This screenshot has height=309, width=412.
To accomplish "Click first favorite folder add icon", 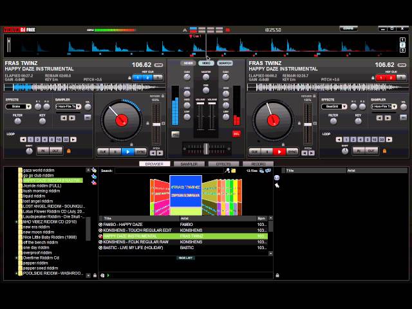I will pos(93,170).
